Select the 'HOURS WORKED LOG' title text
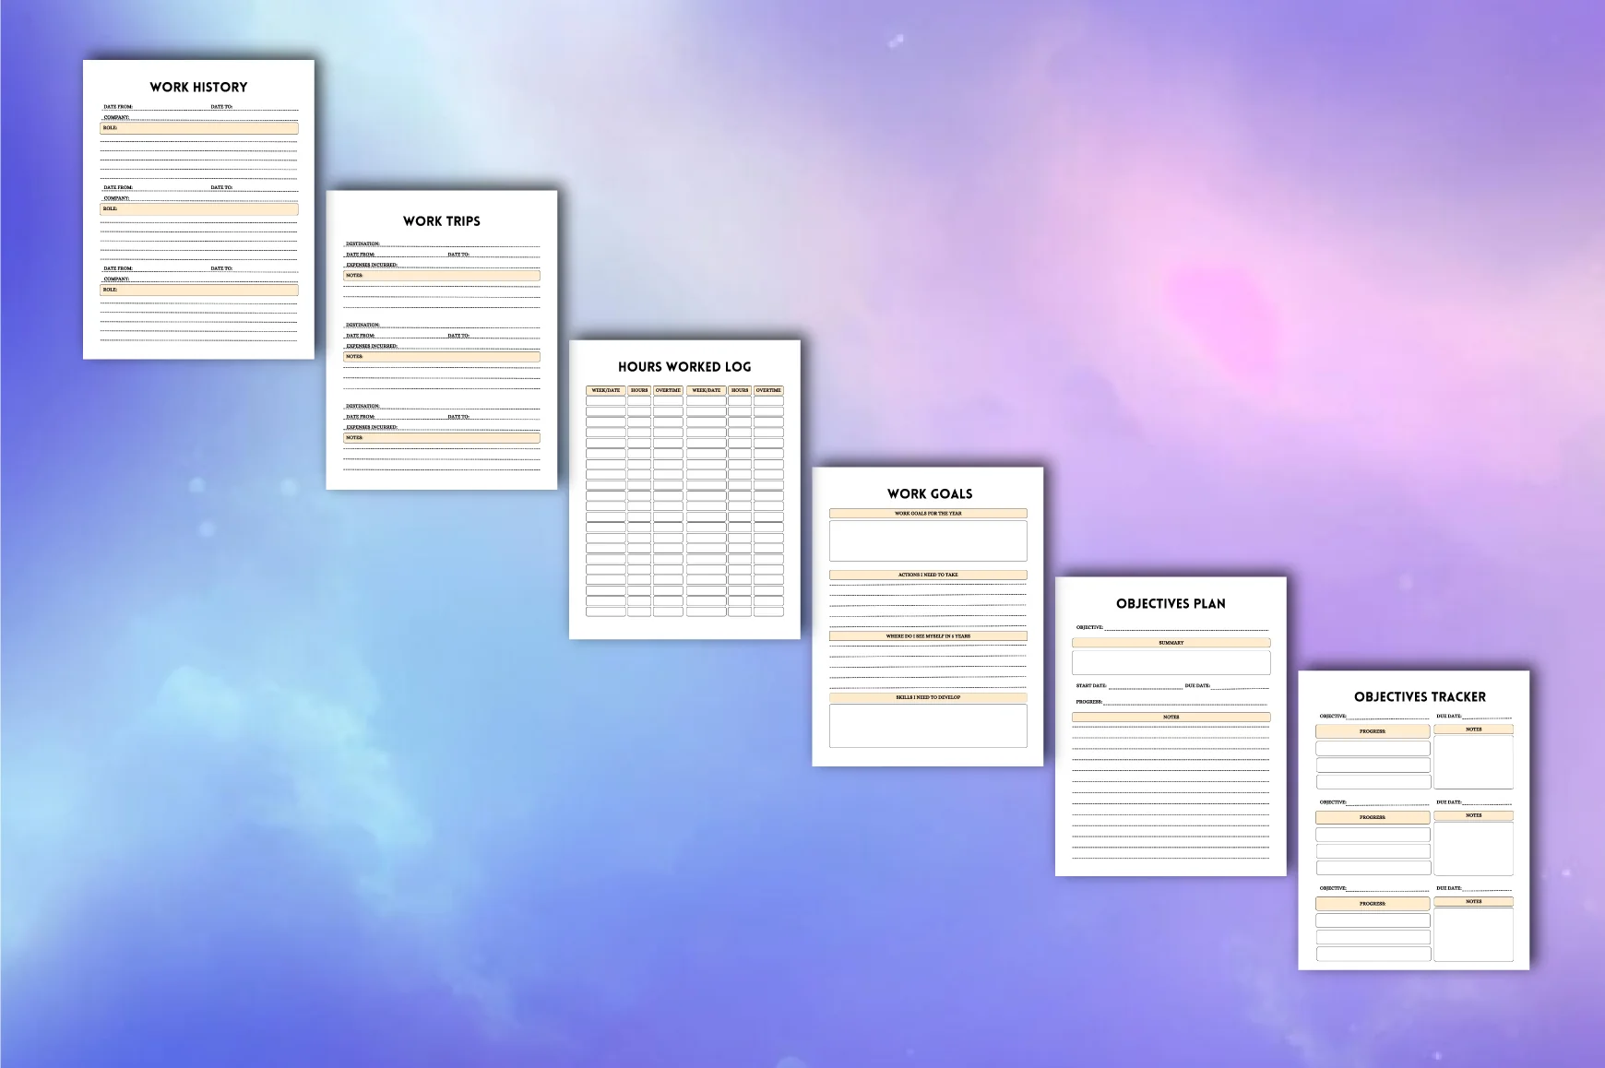Image resolution: width=1605 pixels, height=1068 pixels. tap(684, 367)
